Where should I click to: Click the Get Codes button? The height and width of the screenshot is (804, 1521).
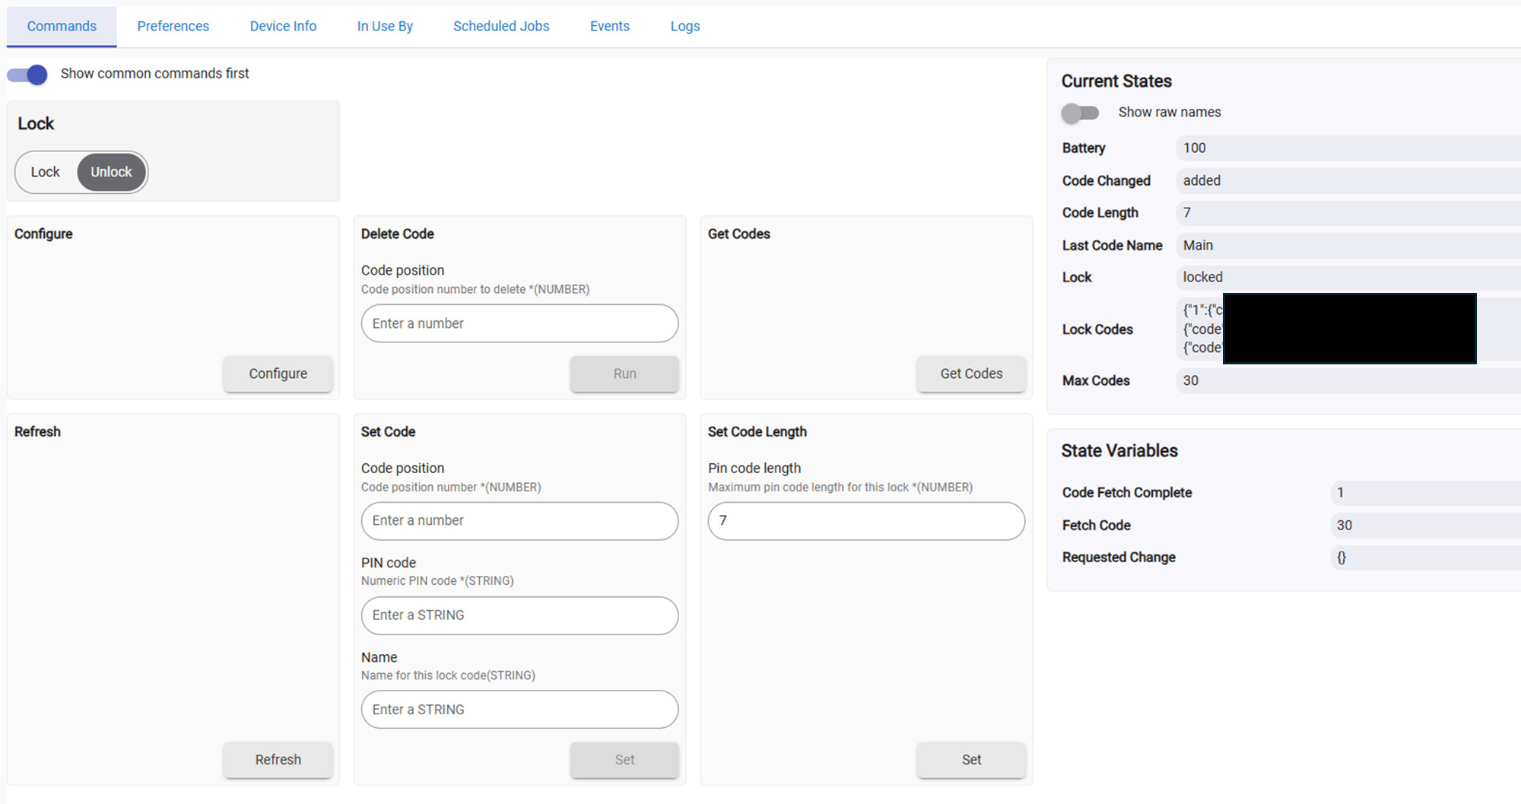tap(970, 373)
